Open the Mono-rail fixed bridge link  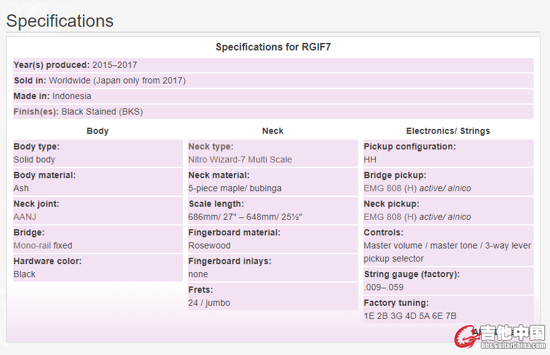pyautogui.click(x=42, y=245)
